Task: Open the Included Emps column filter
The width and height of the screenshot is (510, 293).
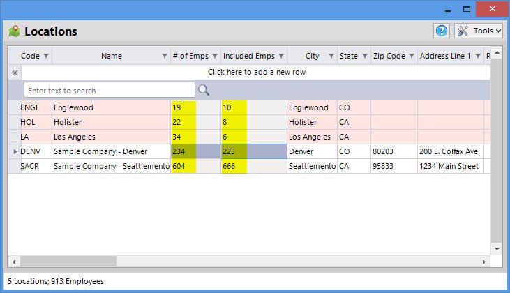Action: tap(281, 56)
